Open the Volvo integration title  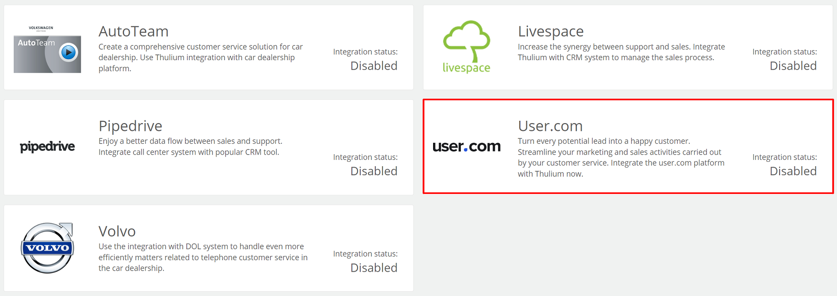click(x=117, y=231)
